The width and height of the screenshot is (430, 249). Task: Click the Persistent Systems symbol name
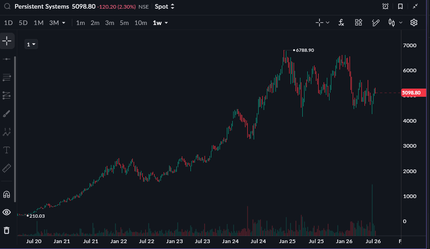tap(42, 6)
